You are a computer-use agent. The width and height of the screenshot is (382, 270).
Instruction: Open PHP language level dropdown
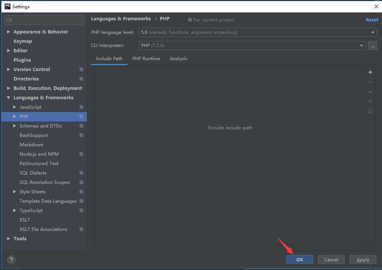[258, 32]
